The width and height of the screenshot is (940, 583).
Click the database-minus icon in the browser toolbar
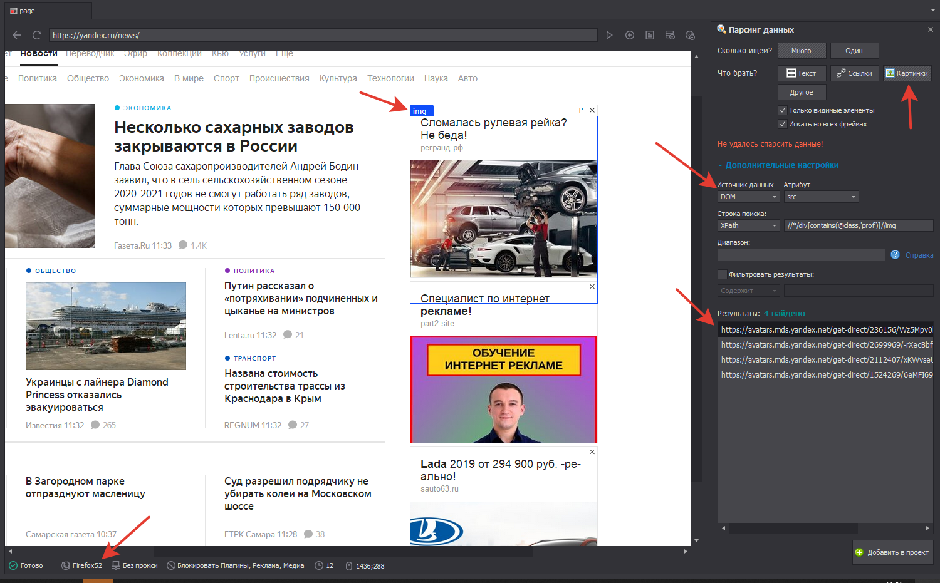(670, 35)
